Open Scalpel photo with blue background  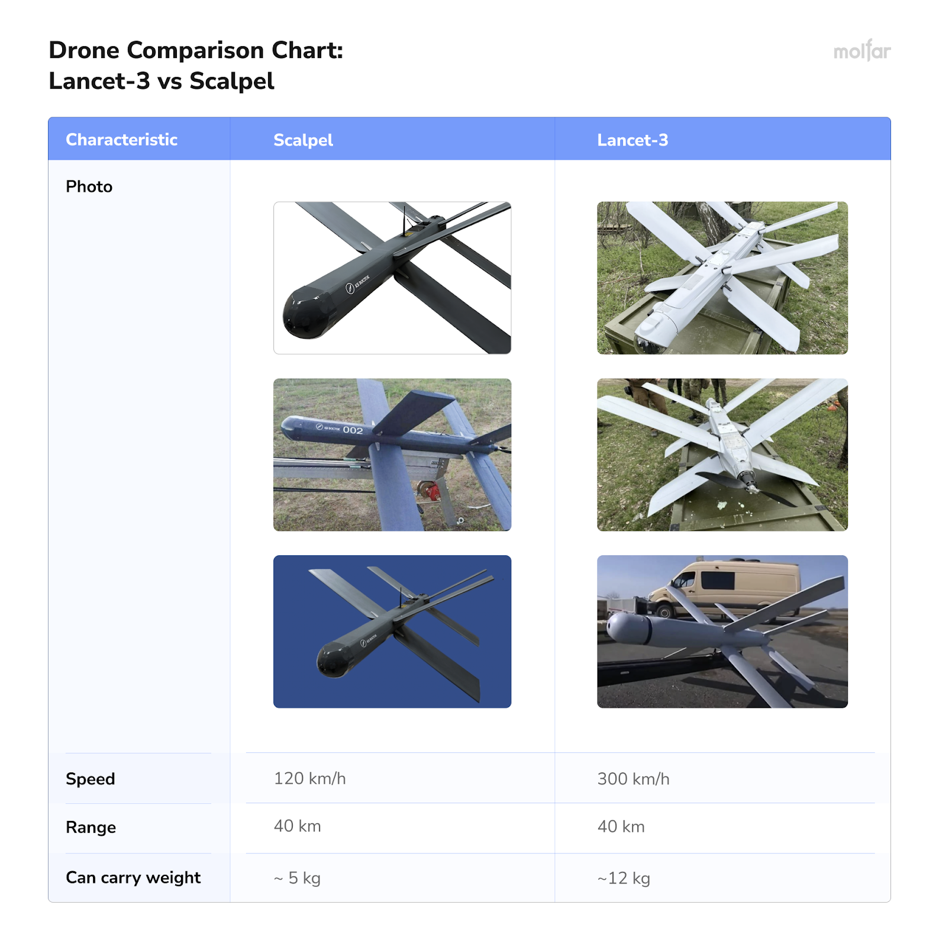392,631
